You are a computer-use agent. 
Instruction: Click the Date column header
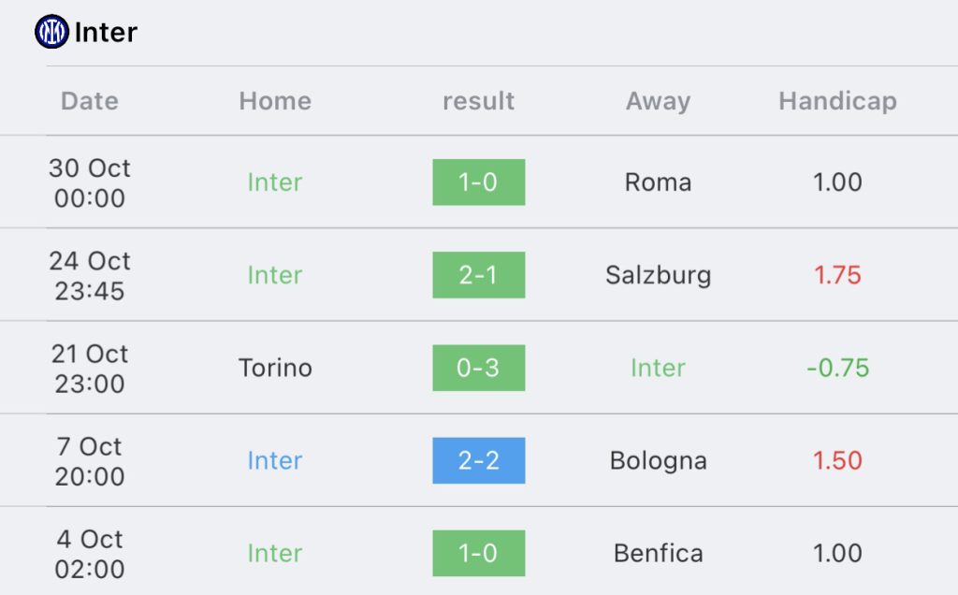(x=90, y=101)
